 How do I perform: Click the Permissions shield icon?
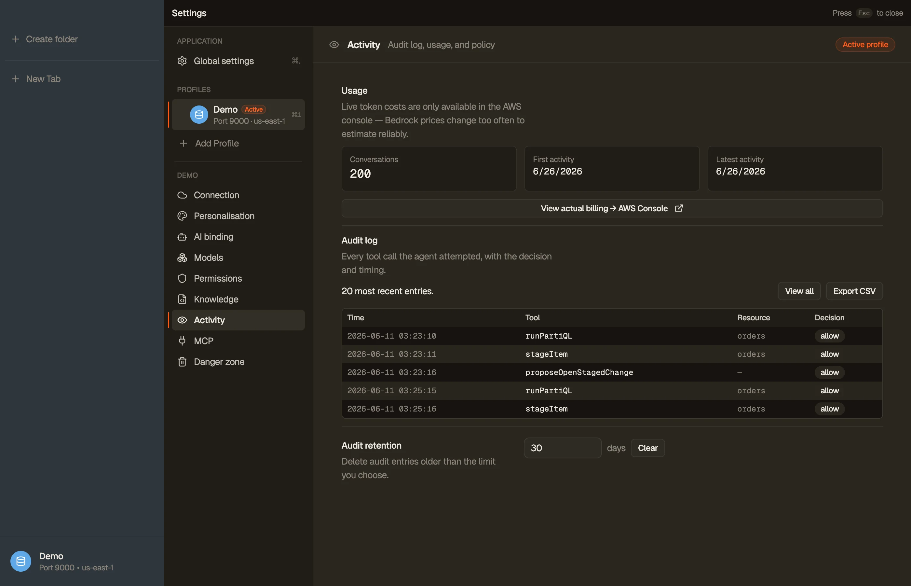click(x=182, y=279)
